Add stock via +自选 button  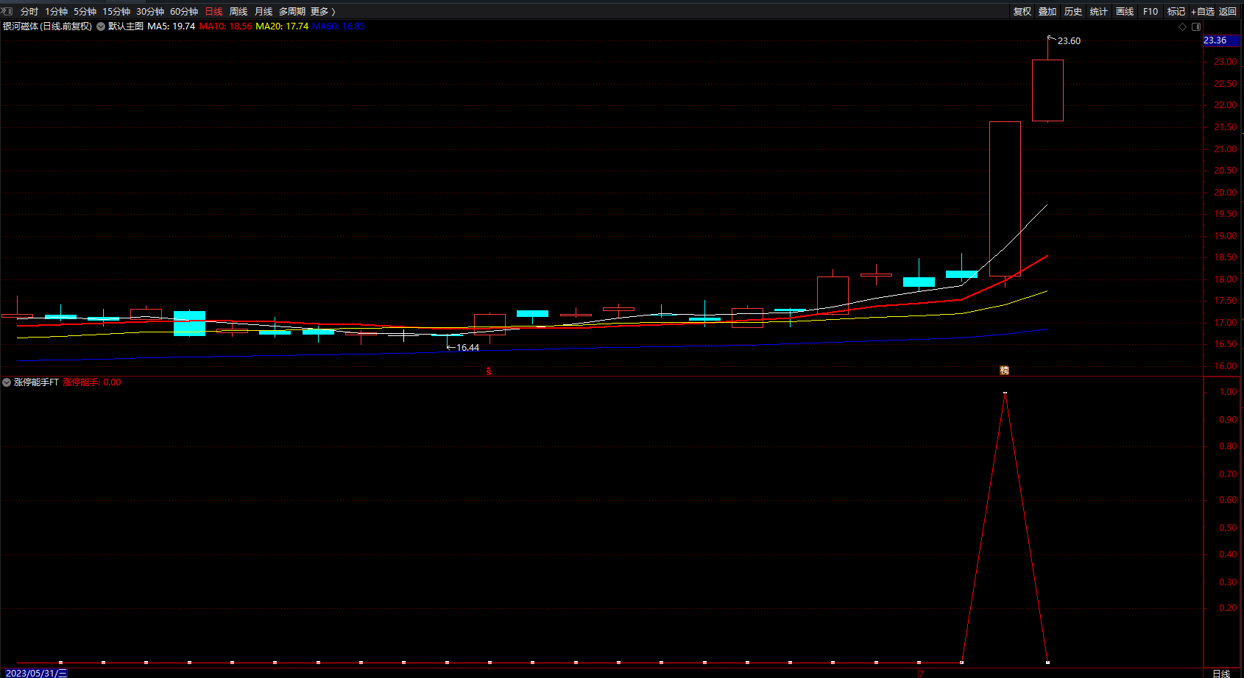[1203, 12]
